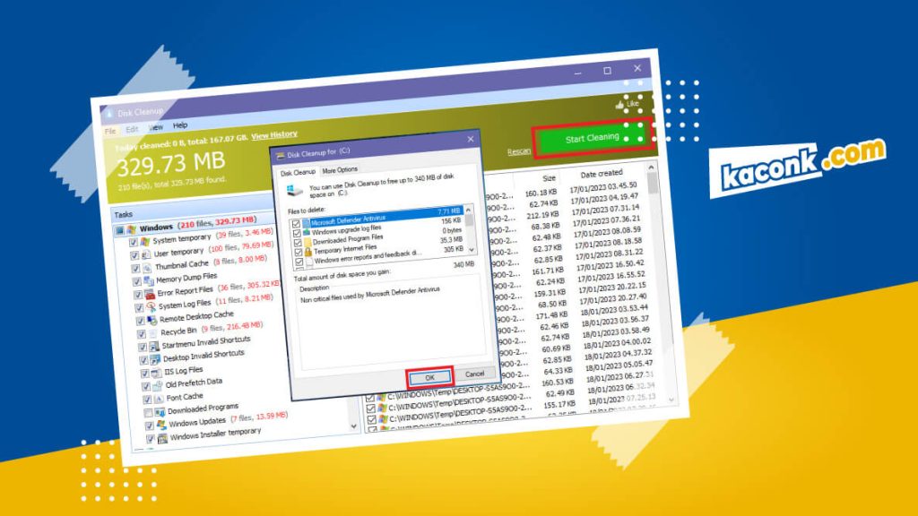This screenshot has width=918, height=516.
Task: Click the Old Prefetch Data icon
Action: (158, 386)
